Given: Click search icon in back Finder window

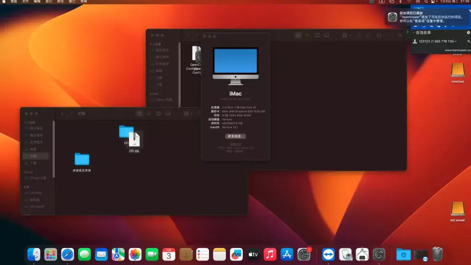Looking at the screenshot, I should pyautogui.click(x=400, y=35).
